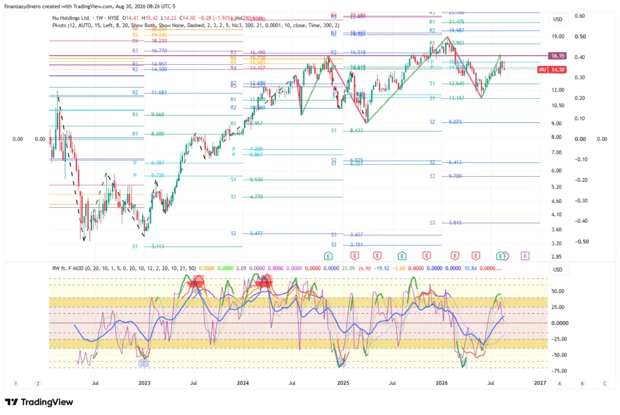
Task: Click the S1 pivot level 3.113
Action: [x=158, y=247]
